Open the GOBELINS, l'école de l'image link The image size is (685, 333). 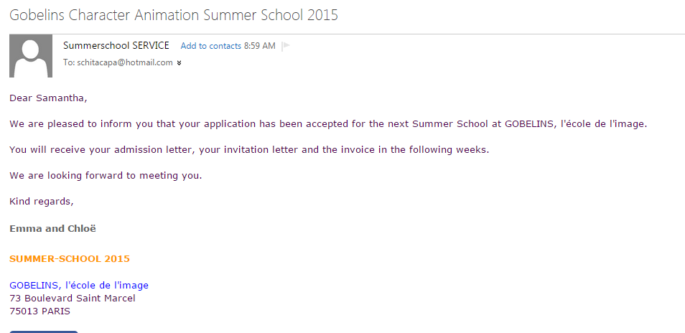point(79,286)
